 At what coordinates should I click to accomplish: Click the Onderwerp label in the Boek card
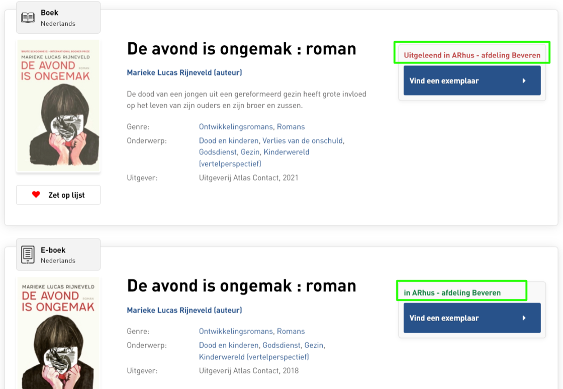[146, 140]
